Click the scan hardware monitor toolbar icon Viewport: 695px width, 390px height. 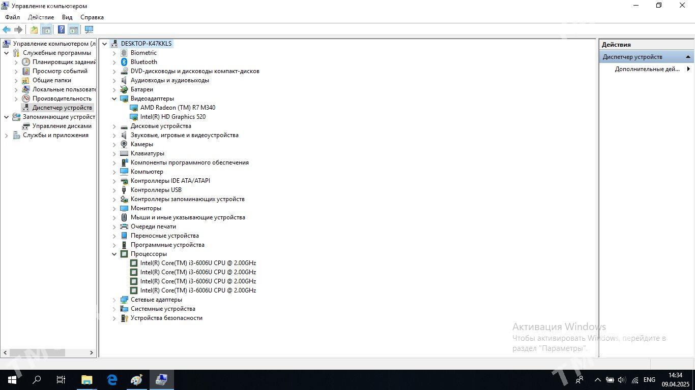89,29
